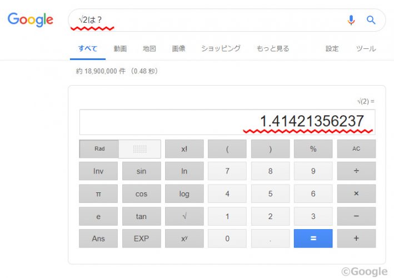Click number 4 key

pos(227,194)
